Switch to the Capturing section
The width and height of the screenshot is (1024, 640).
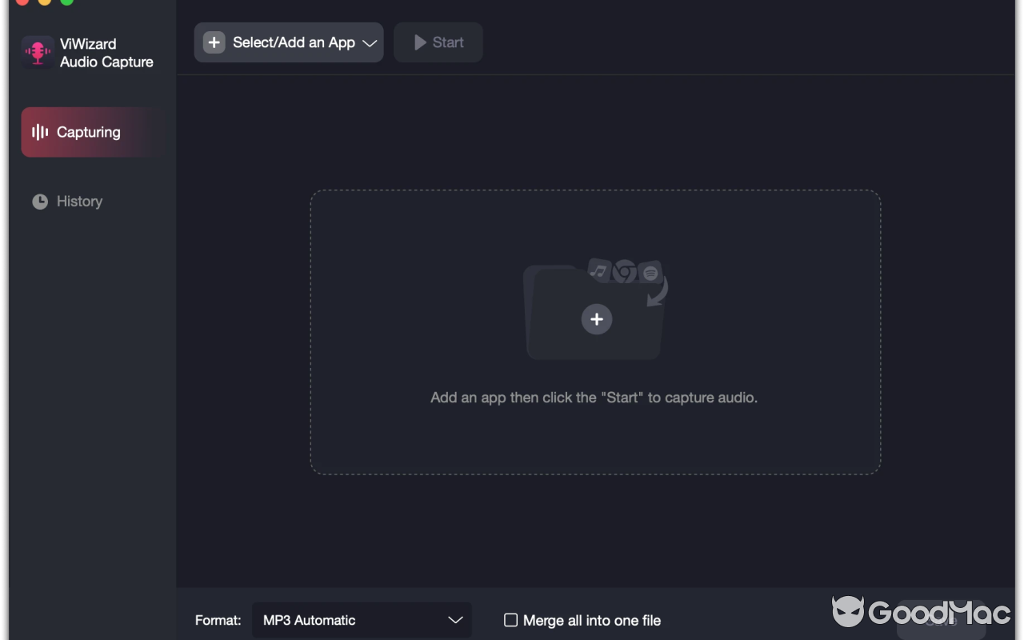(88, 132)
